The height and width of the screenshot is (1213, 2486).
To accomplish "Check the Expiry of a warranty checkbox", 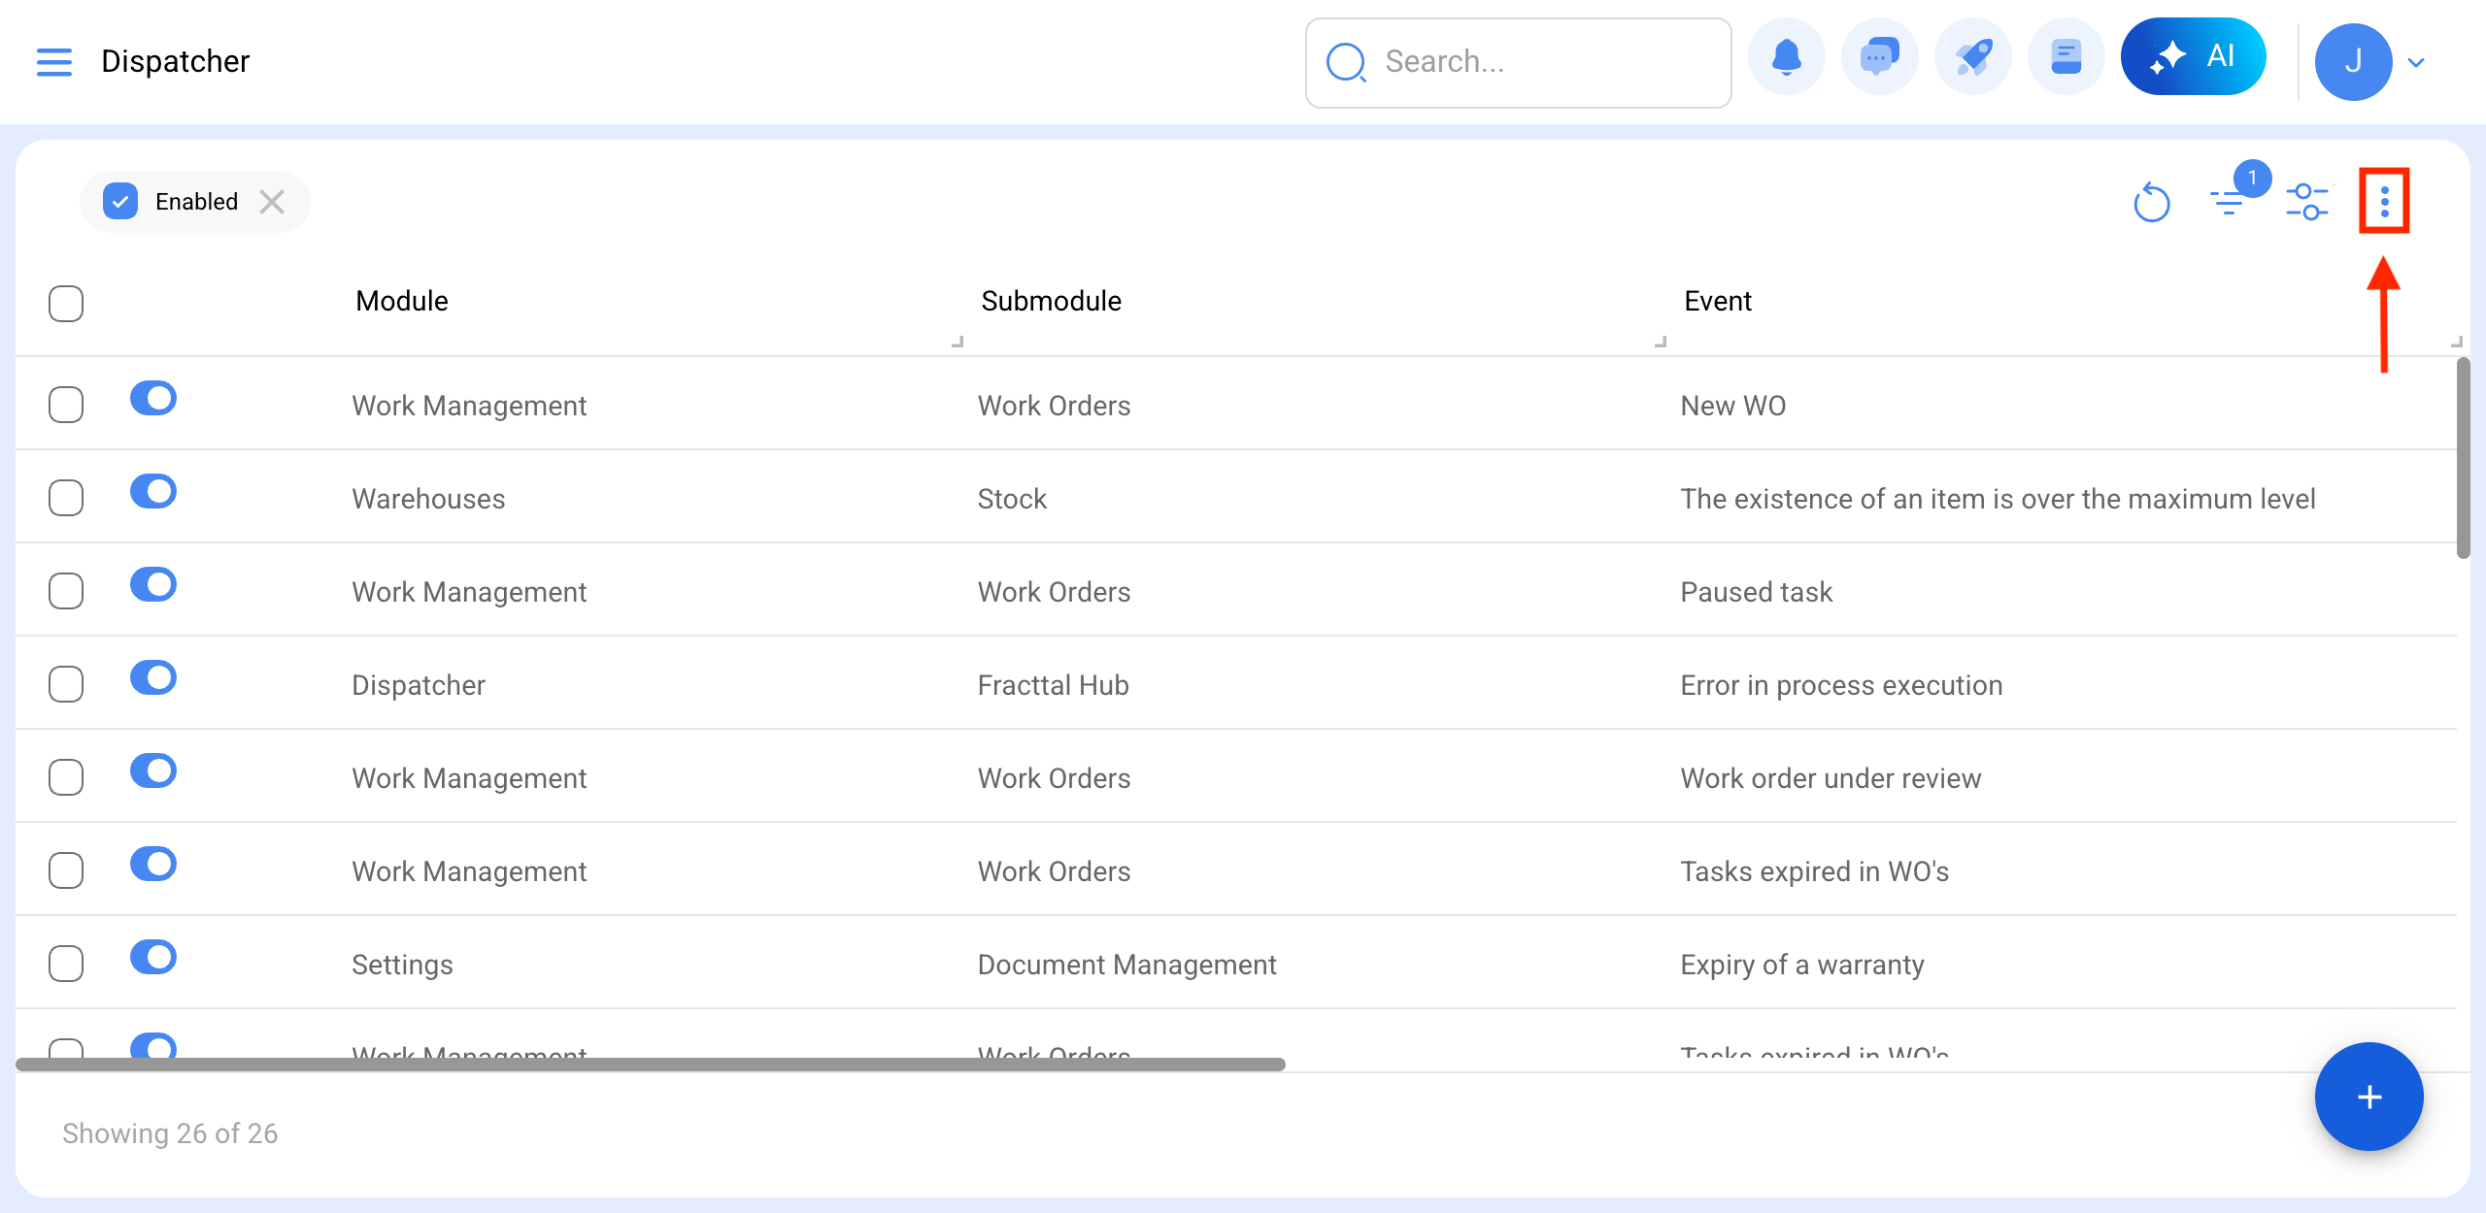I will tap(66, 964).
